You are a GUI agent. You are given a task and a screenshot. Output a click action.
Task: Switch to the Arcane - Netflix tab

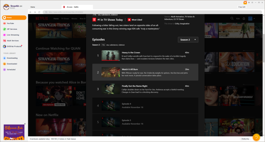[77, 7]
